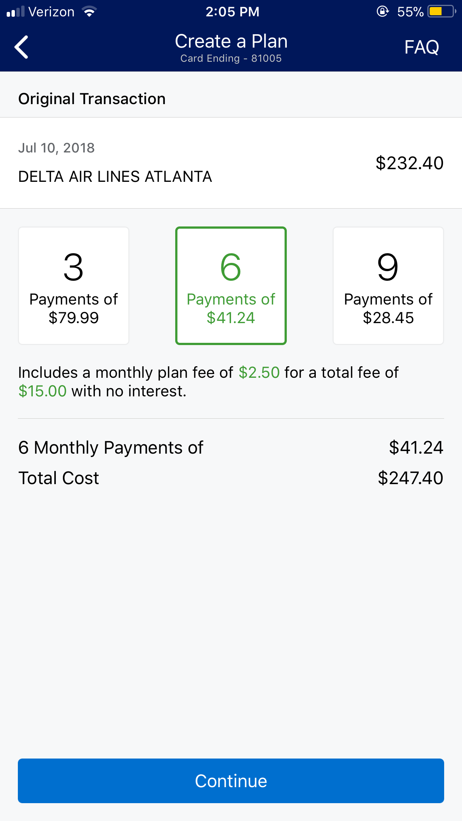Tap the Original Transaction header

point(92,99)
